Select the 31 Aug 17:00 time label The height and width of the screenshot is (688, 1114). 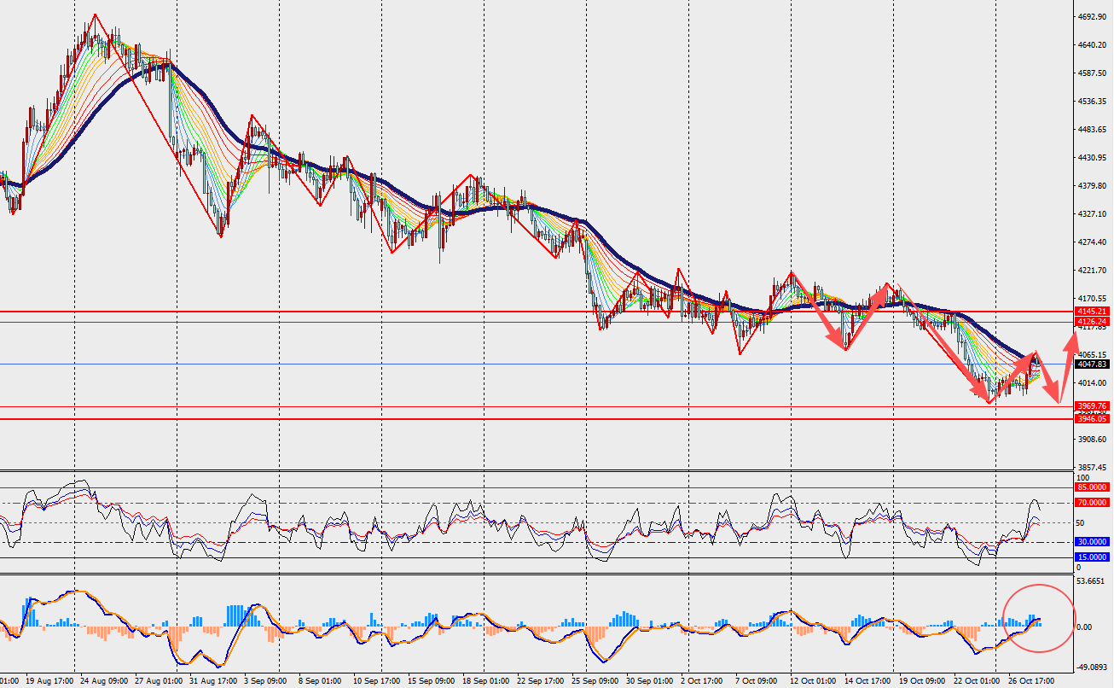214,681
